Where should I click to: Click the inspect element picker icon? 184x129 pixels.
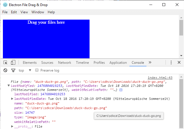[5, 63]
